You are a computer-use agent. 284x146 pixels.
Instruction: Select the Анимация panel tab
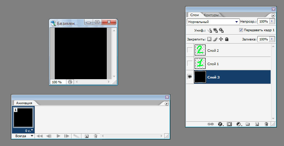[24, 103]
